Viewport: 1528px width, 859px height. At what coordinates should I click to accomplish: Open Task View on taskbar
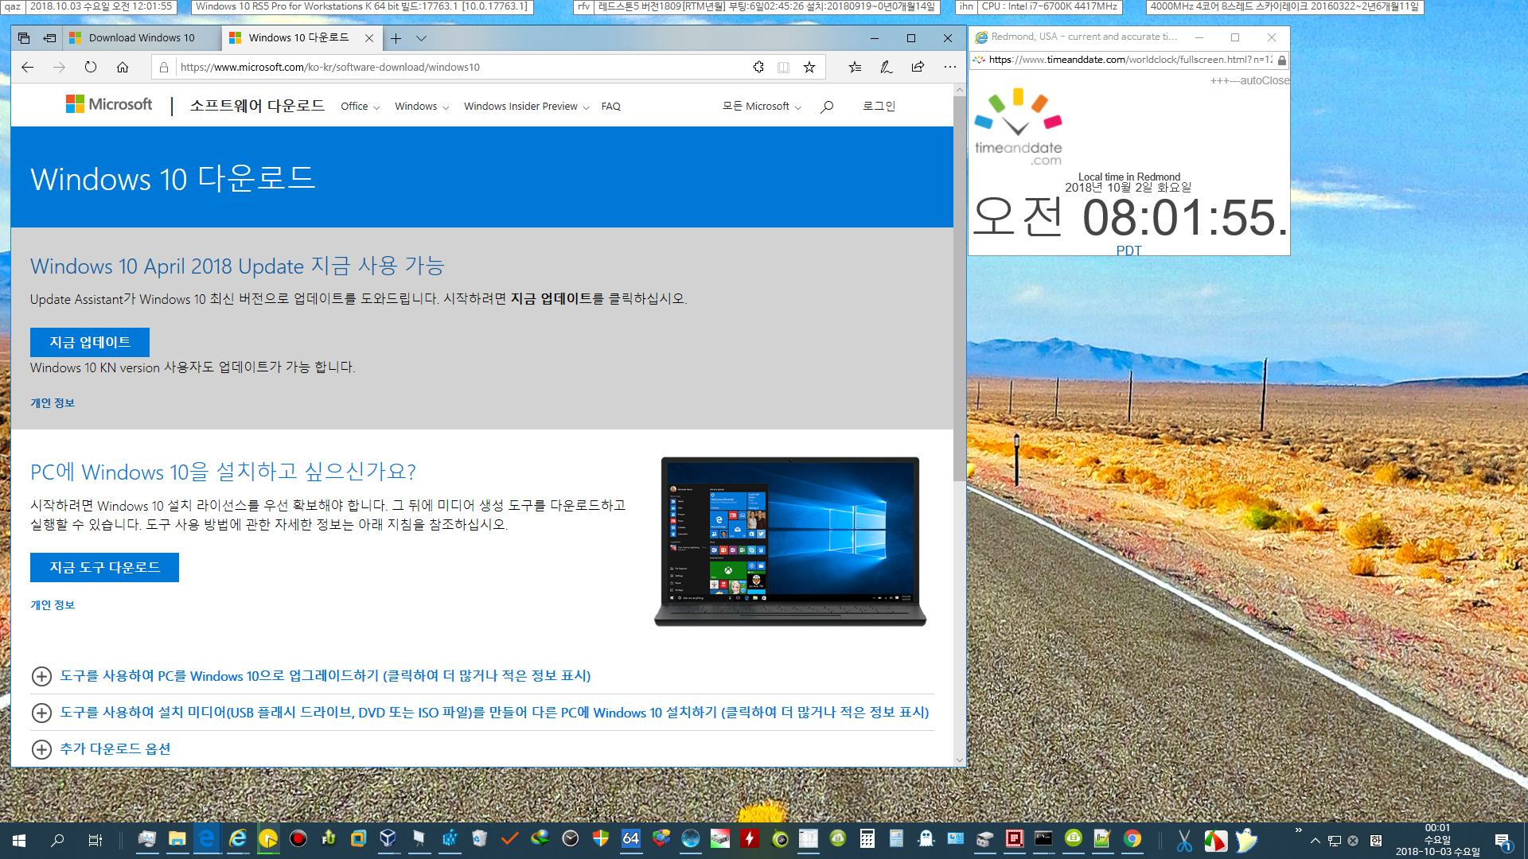(95, 841)
